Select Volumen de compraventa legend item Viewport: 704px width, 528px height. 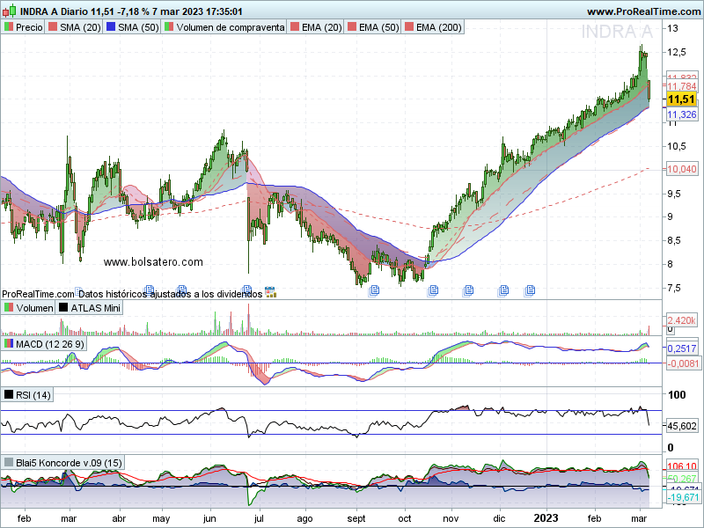click(x=225, y=27)
